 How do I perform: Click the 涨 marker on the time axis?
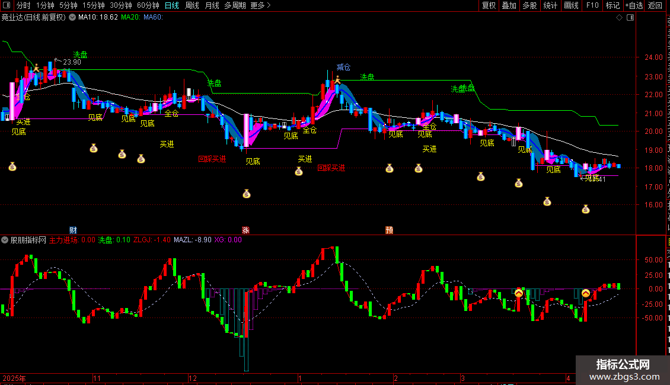pos(245,230)
